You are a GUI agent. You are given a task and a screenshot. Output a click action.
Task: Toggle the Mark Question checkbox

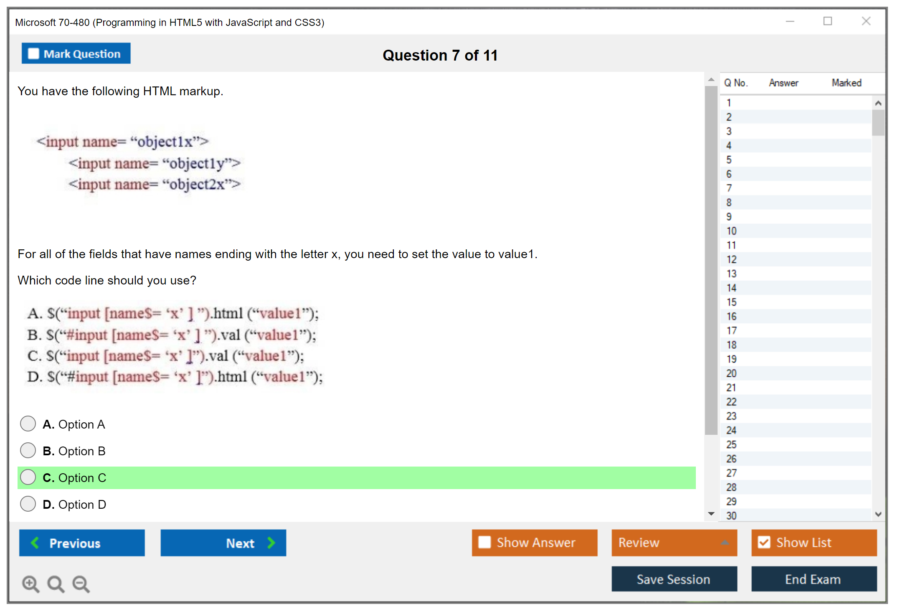point(33,54)
